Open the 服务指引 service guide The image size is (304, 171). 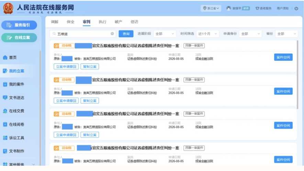19,25
